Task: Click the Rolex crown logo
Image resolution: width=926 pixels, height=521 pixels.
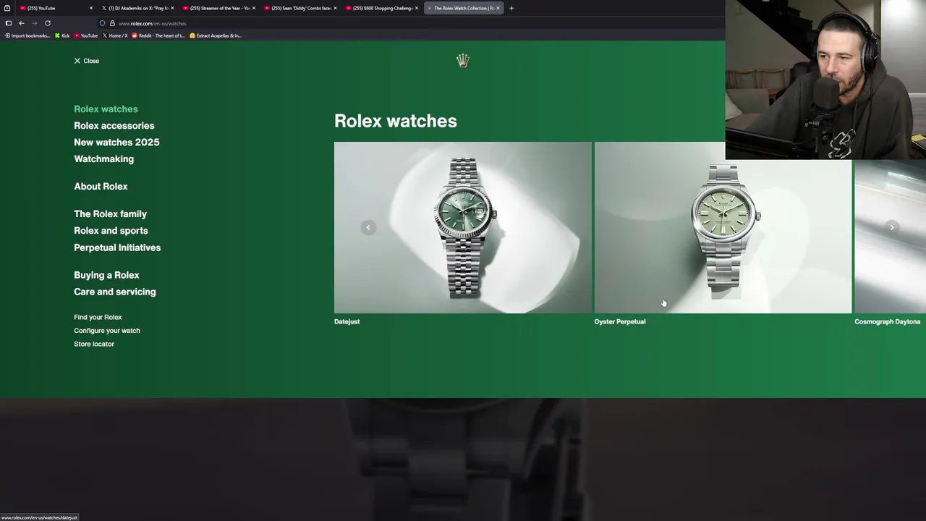Action: pos(463,61)
